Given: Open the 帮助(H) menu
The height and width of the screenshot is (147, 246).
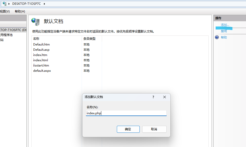Looking at the screenshot, I should coord(20,11).
